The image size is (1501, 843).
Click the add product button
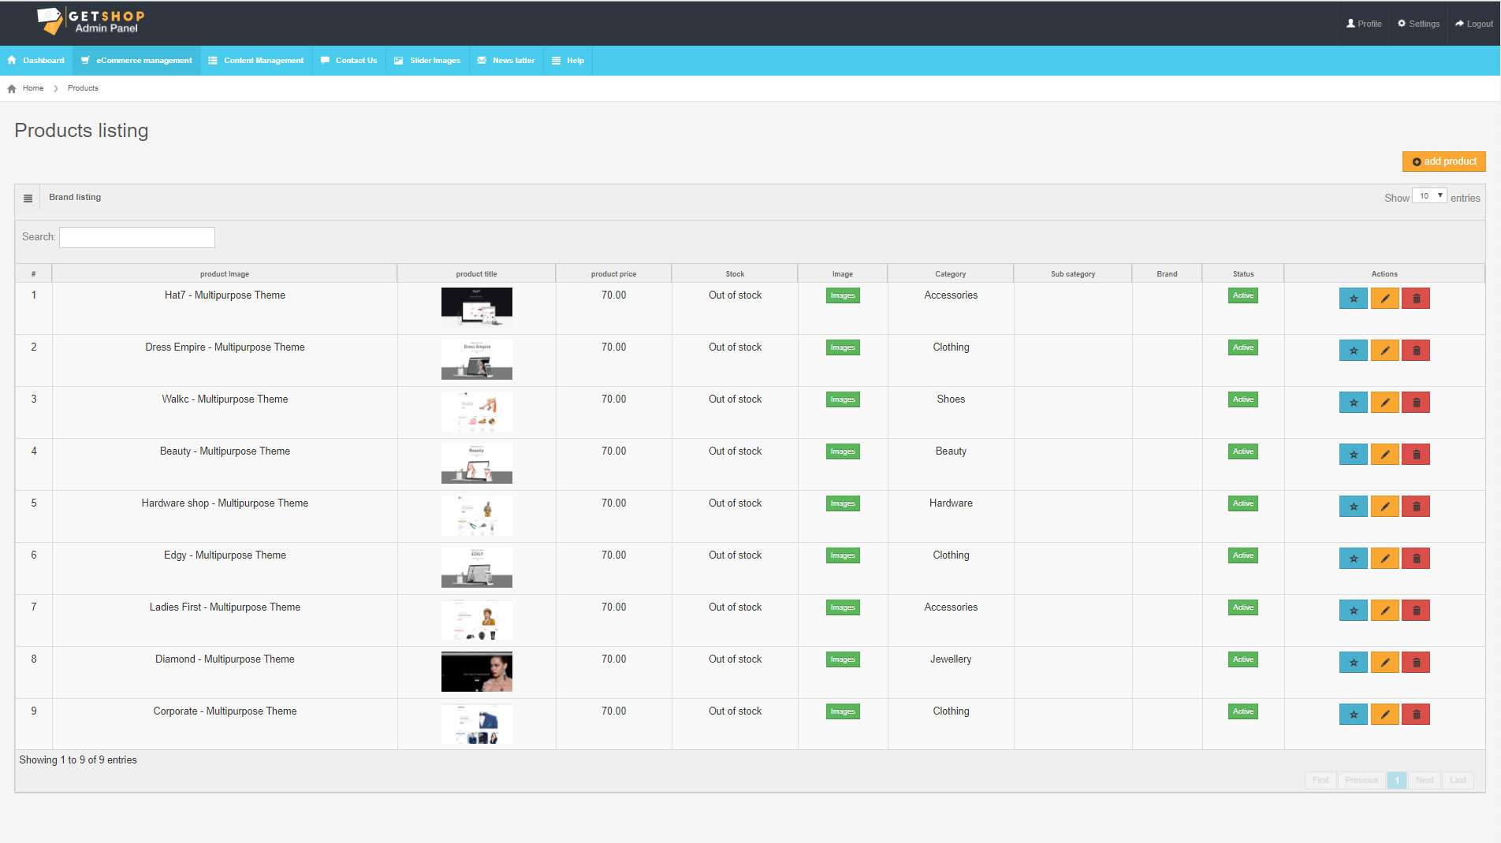coord(1443,162)
